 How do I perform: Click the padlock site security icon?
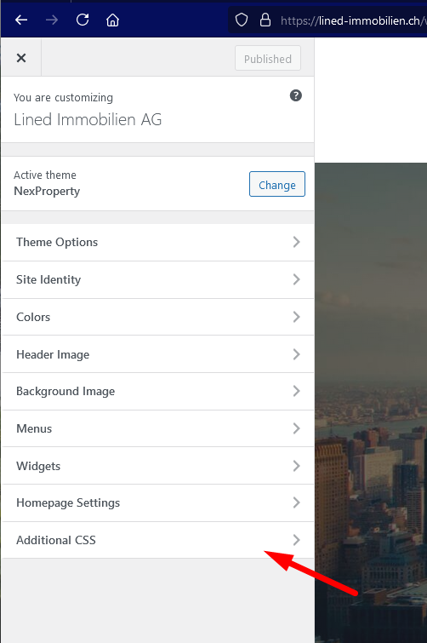tap(265, 20)
